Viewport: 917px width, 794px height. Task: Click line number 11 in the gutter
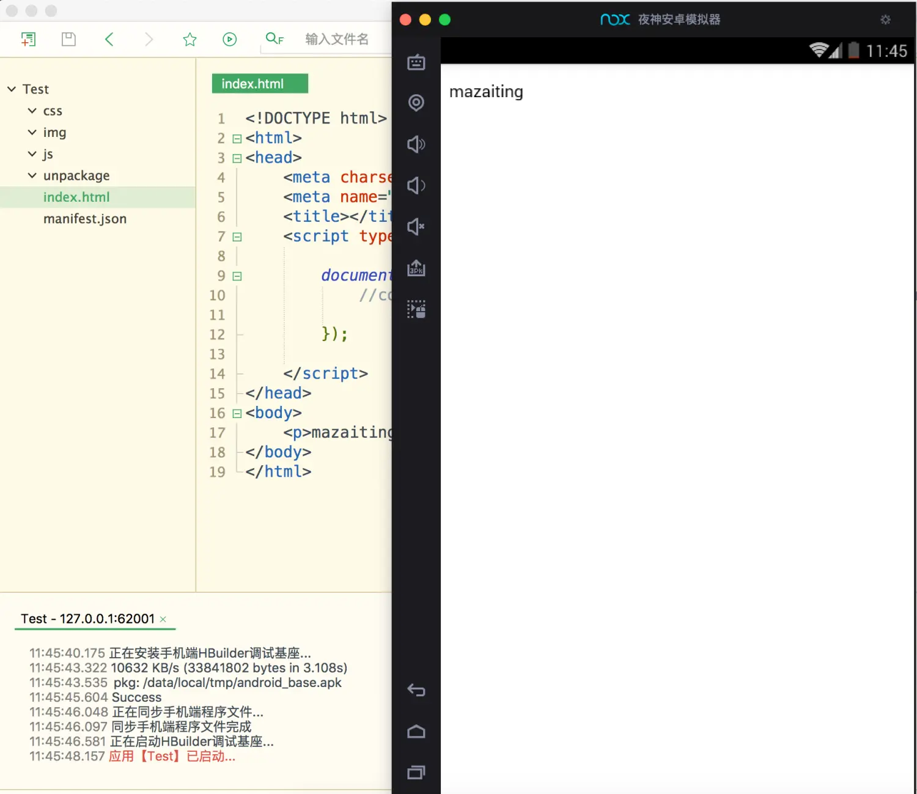click(217, 315)
